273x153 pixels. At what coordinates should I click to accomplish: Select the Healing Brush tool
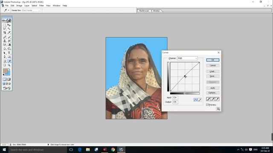[5, 37]
